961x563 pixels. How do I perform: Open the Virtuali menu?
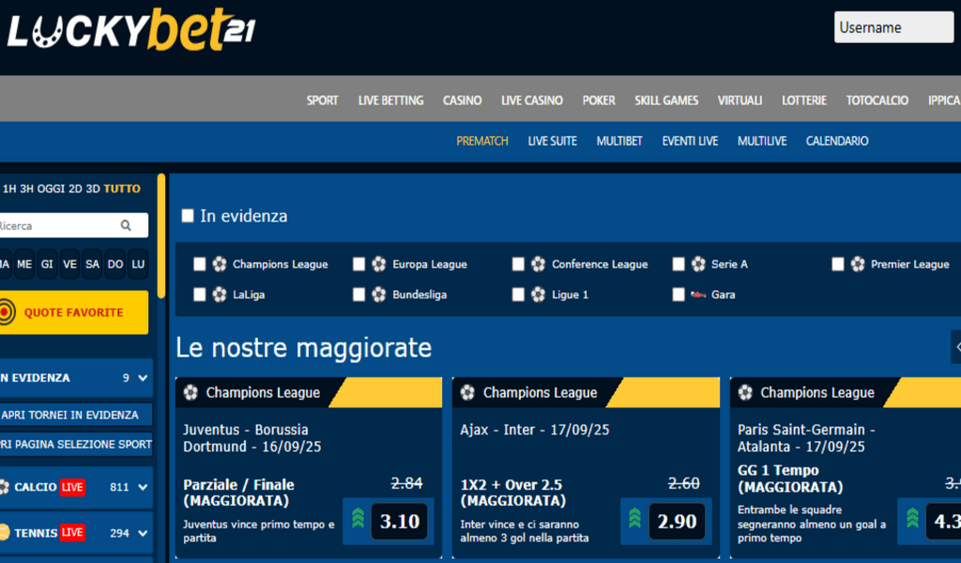[740, 100]
